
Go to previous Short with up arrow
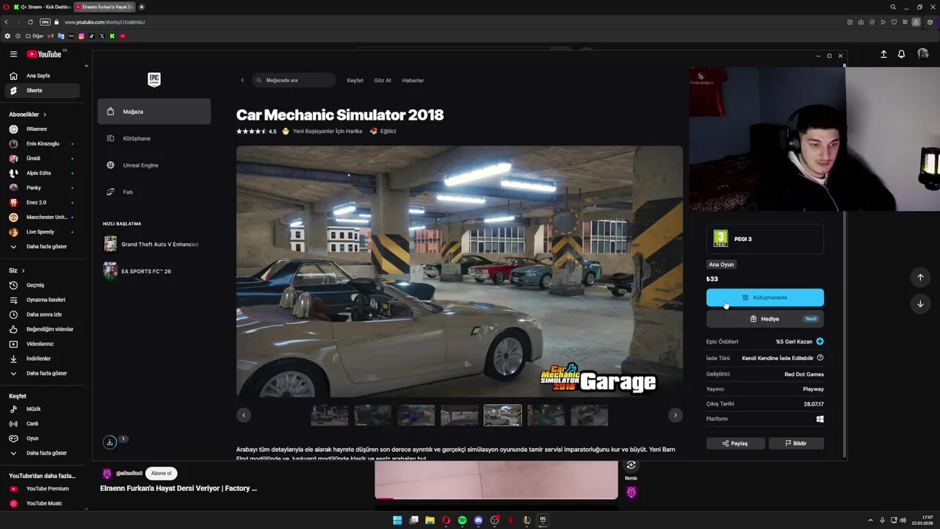pos(920,277)
